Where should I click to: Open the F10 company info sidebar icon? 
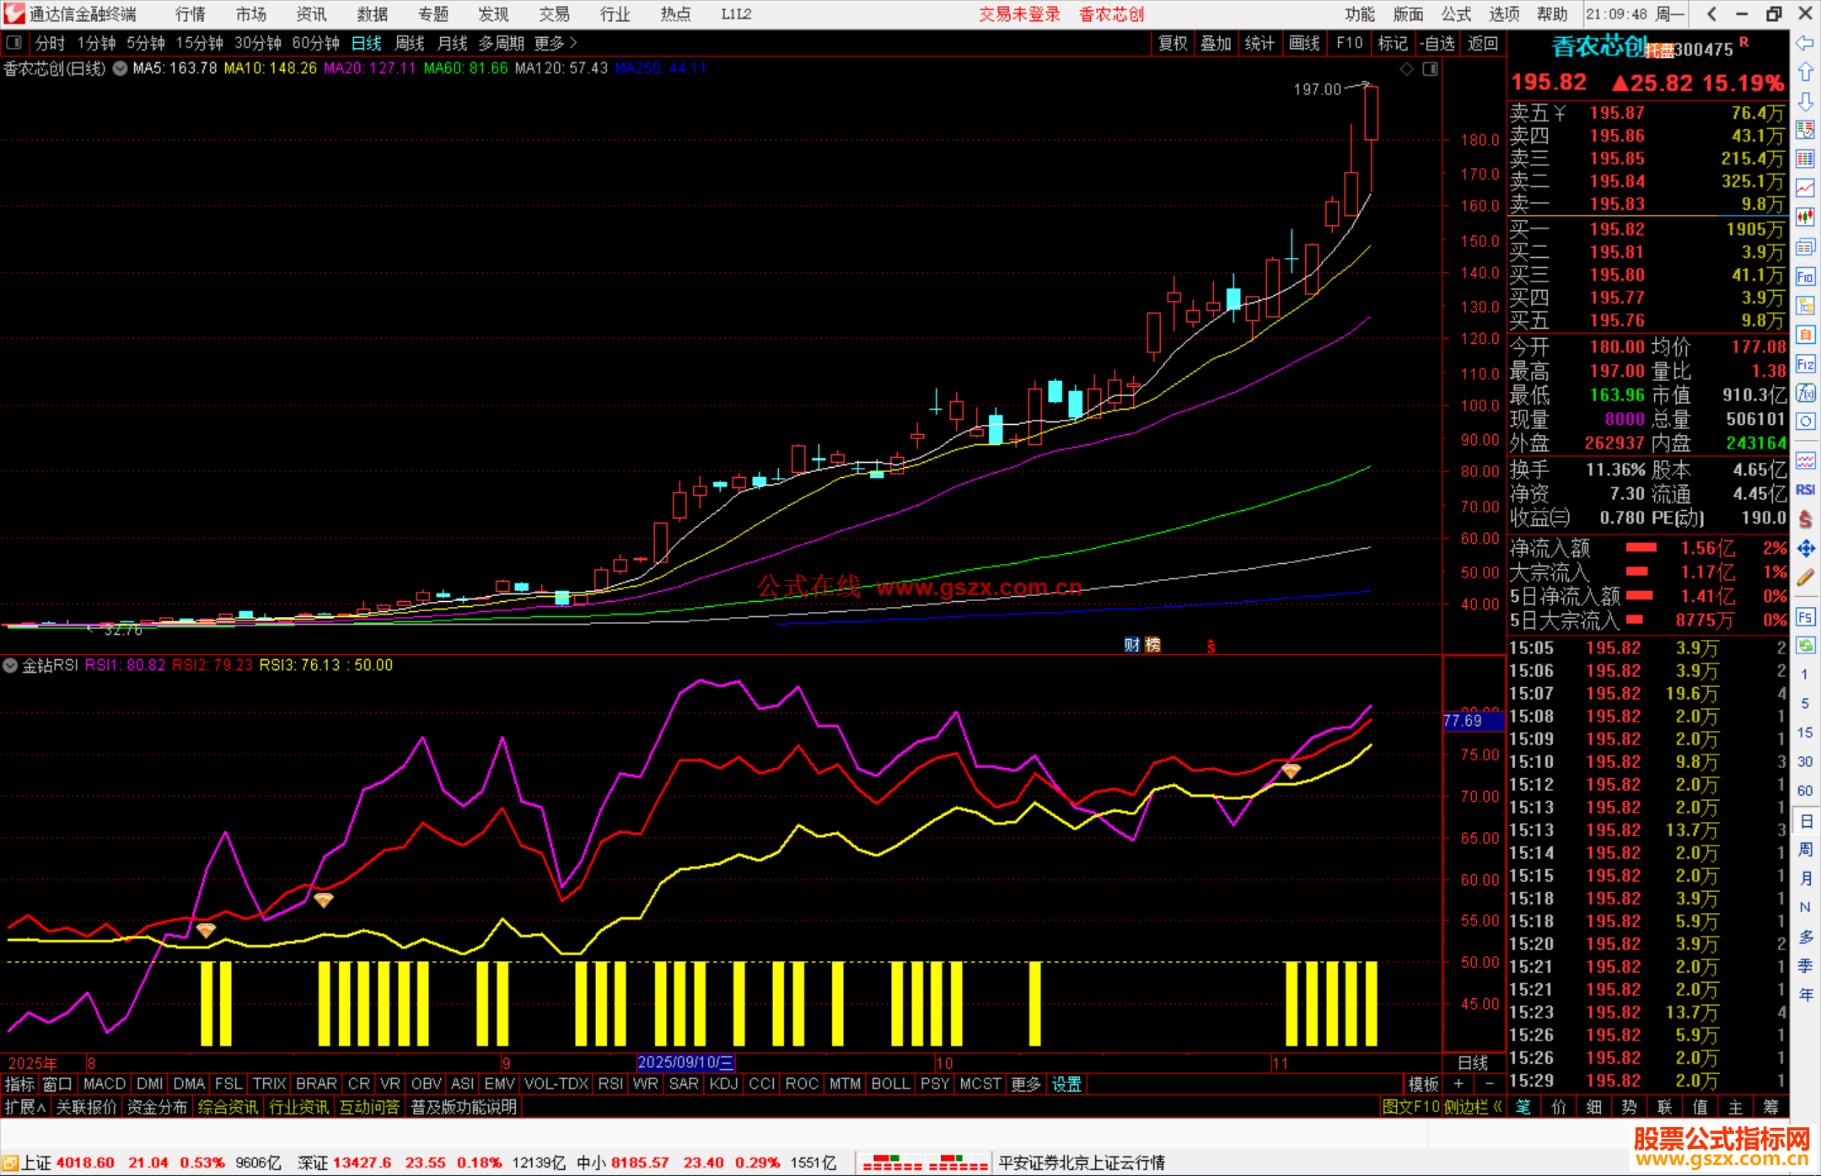(x=1805, y=277)
